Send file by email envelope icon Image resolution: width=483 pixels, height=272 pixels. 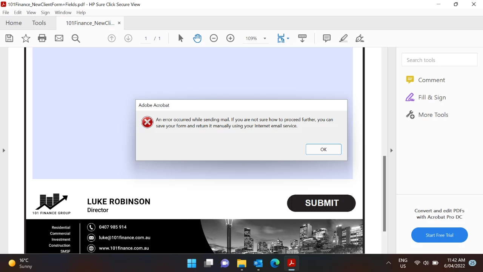tap(59, 38)
